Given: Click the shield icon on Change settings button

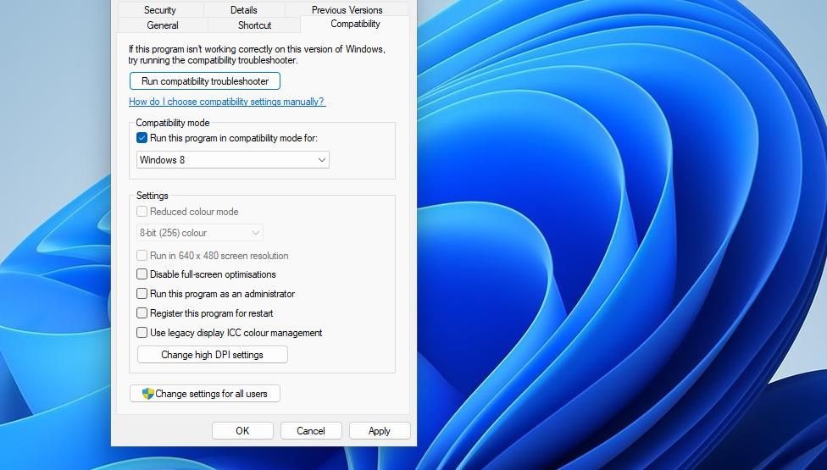Looking at the screenshot, I should [x=147, y=394].
